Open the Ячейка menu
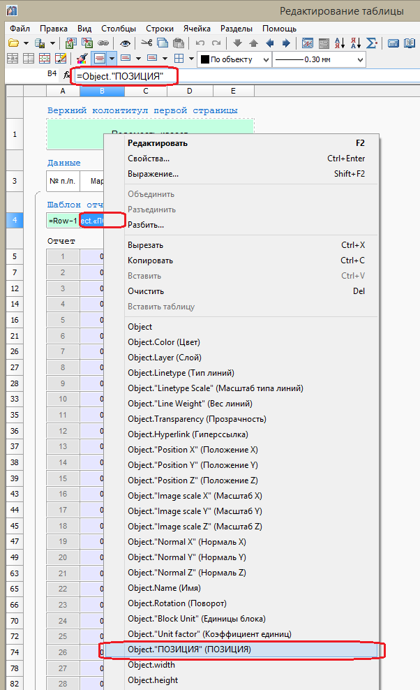420x690 pixels. (x=197, y=29)
